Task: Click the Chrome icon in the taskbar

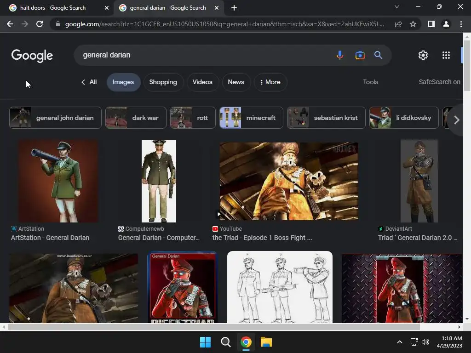Action: tap(246, 342)
